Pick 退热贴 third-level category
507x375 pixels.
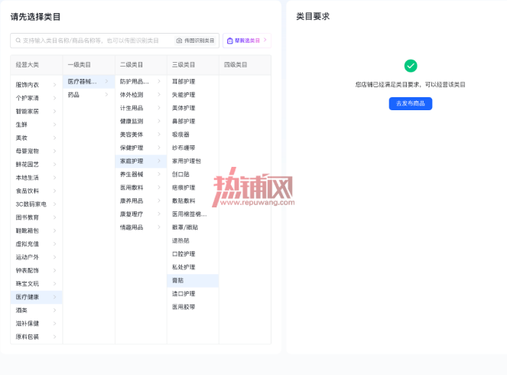click(x=193, y=241)
